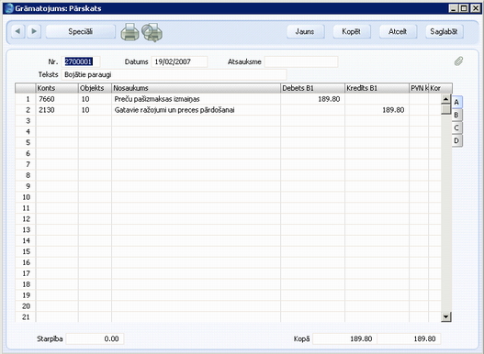Click Objekts cell 10 in row 1
The height and width of the screenshot is (354, 484).
[96, 99]
